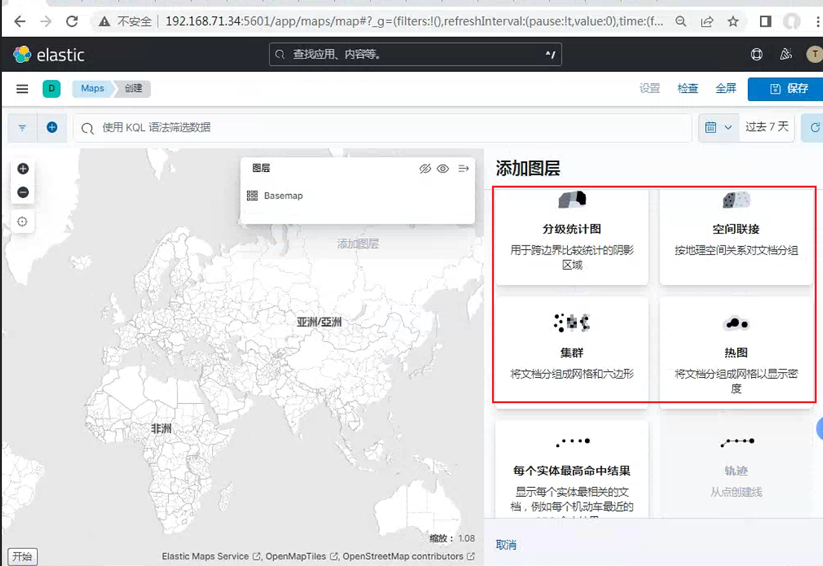Reload the page with the refresh icon
This screenshot has width=823, height=566.
tap(72, 22)
